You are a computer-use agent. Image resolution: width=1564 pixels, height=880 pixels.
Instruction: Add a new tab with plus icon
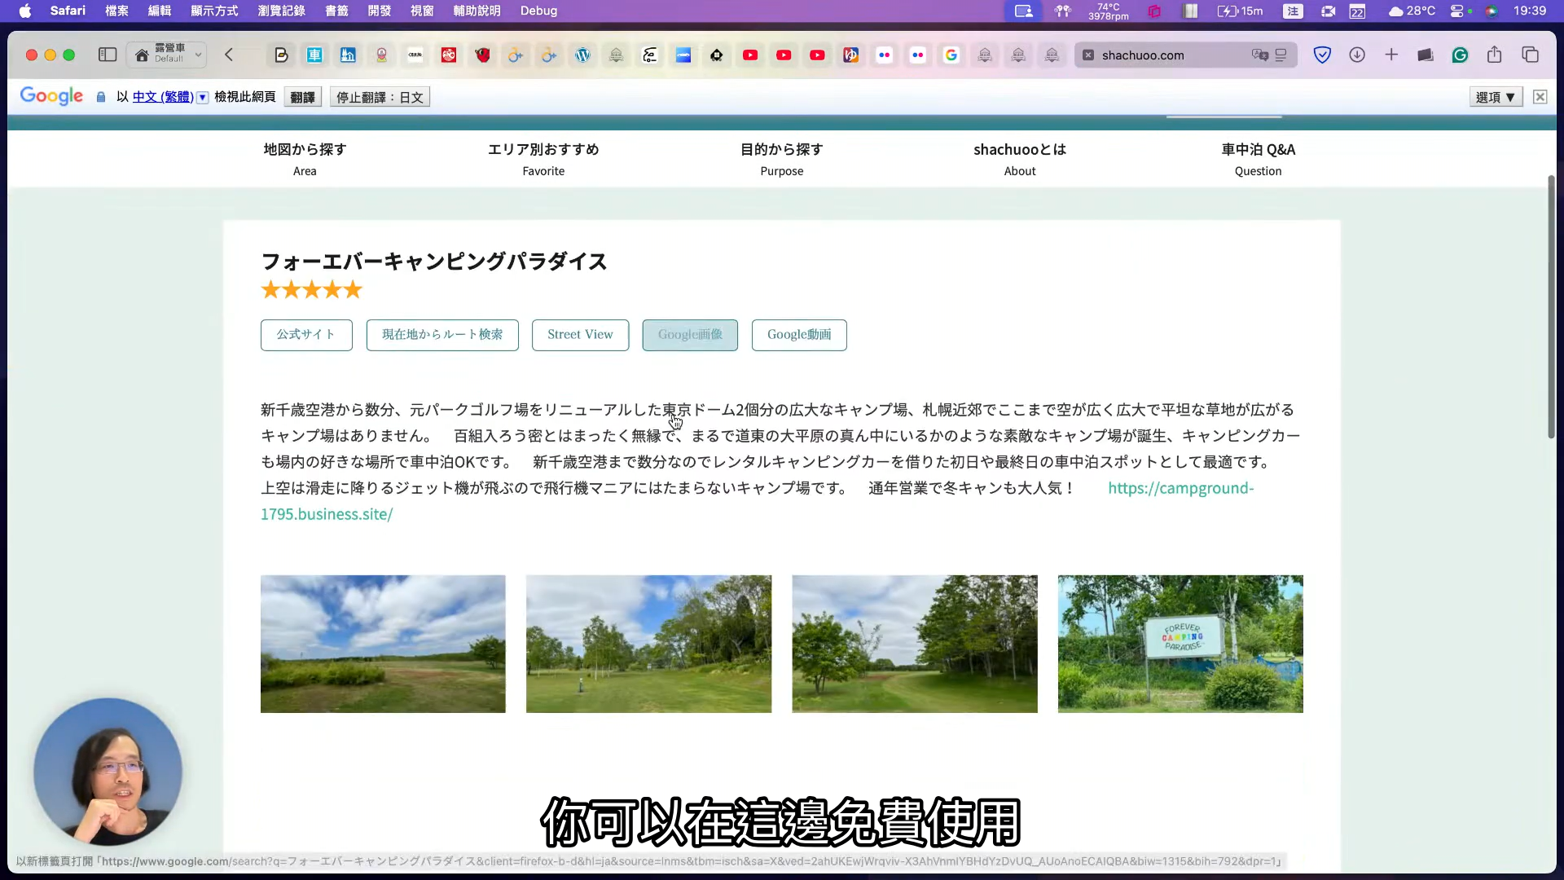click(x=1391, y=55)
